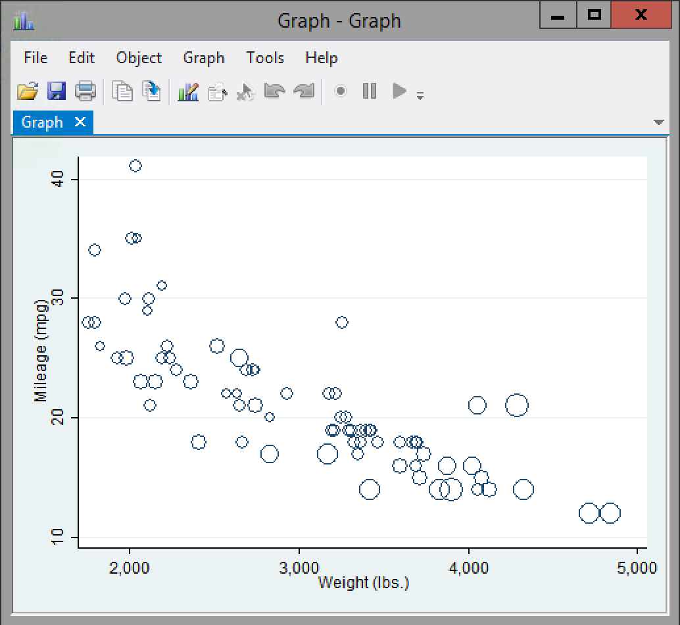This screenshot has width=680, height=625.
Task: Click the 10 y-axis label
Action: [x=58, y=537]
